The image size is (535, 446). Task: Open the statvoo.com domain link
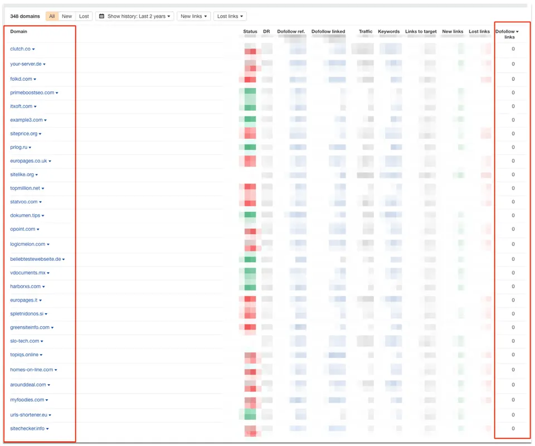pos(24,202)
